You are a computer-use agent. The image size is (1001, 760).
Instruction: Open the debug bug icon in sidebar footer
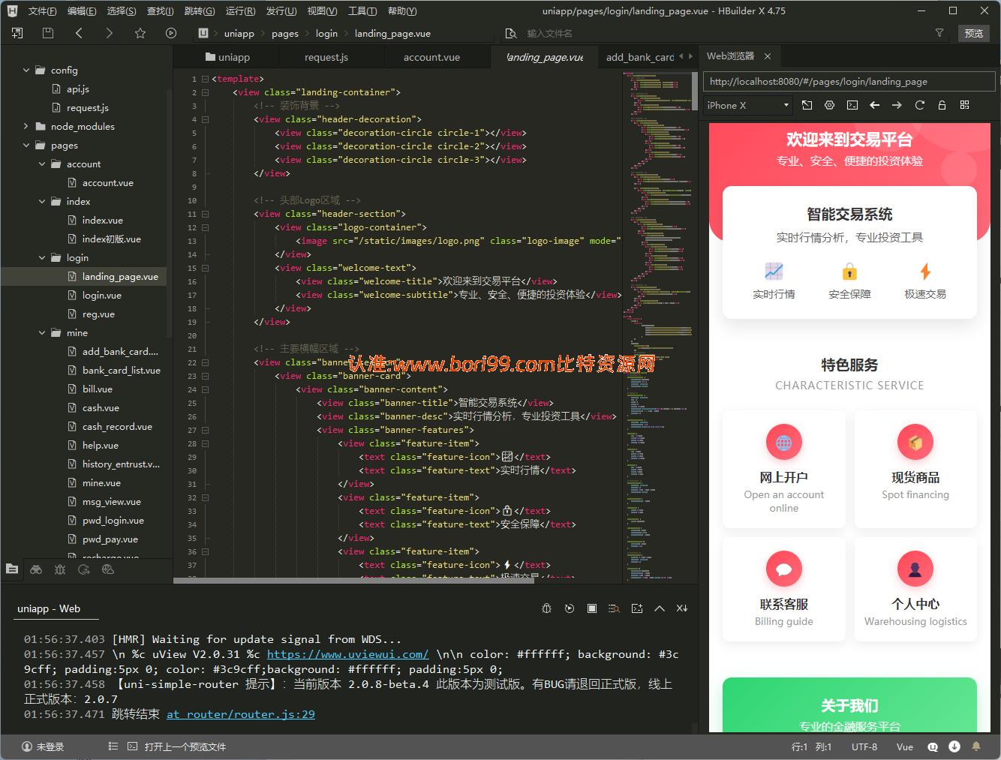pos(60,569)
